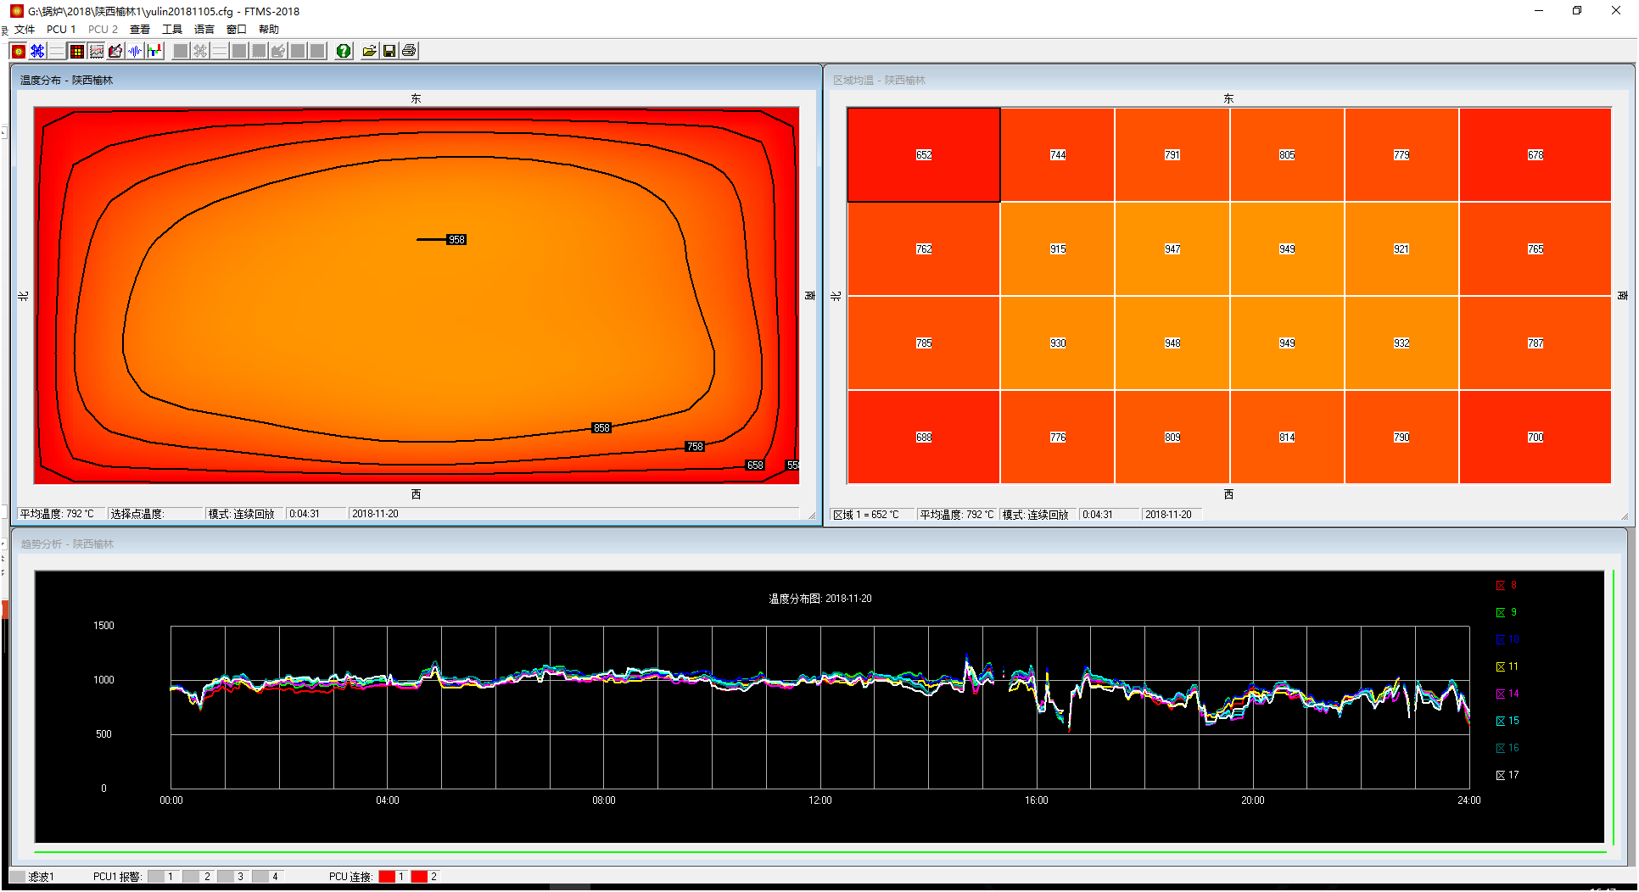The width and height of the screenshot is (1639, 892).
Task: Select zone cell showing 652
Action: (x=923, y=154)
